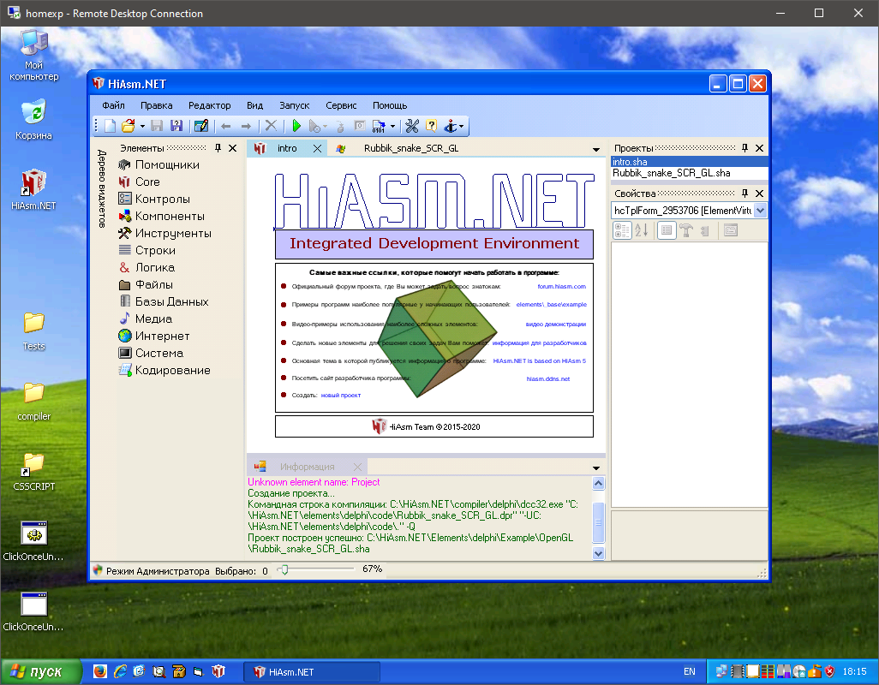This screenshot has height=685, width=879.
Task: Click the New file toolbar icon
Action: click(111, 126)
